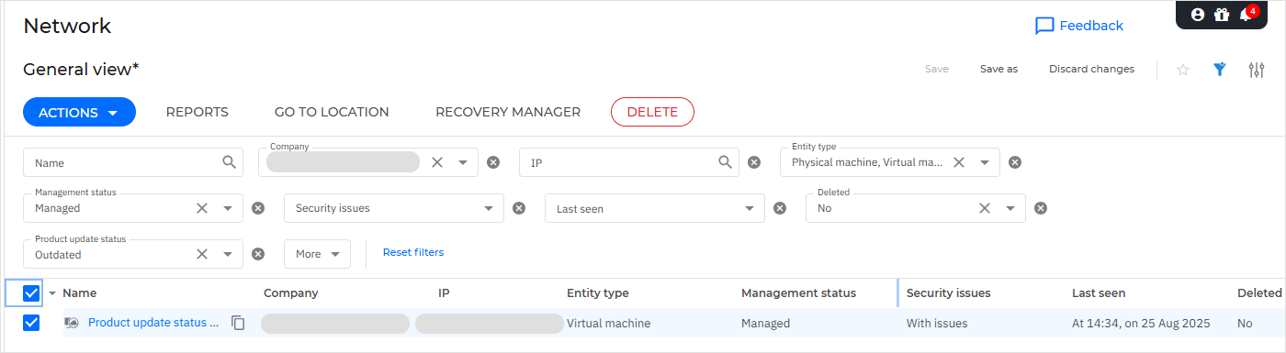Click Discard changes
This screenshot has height=353, width=1286.
pyautogui.click(x=1091, y=69)
